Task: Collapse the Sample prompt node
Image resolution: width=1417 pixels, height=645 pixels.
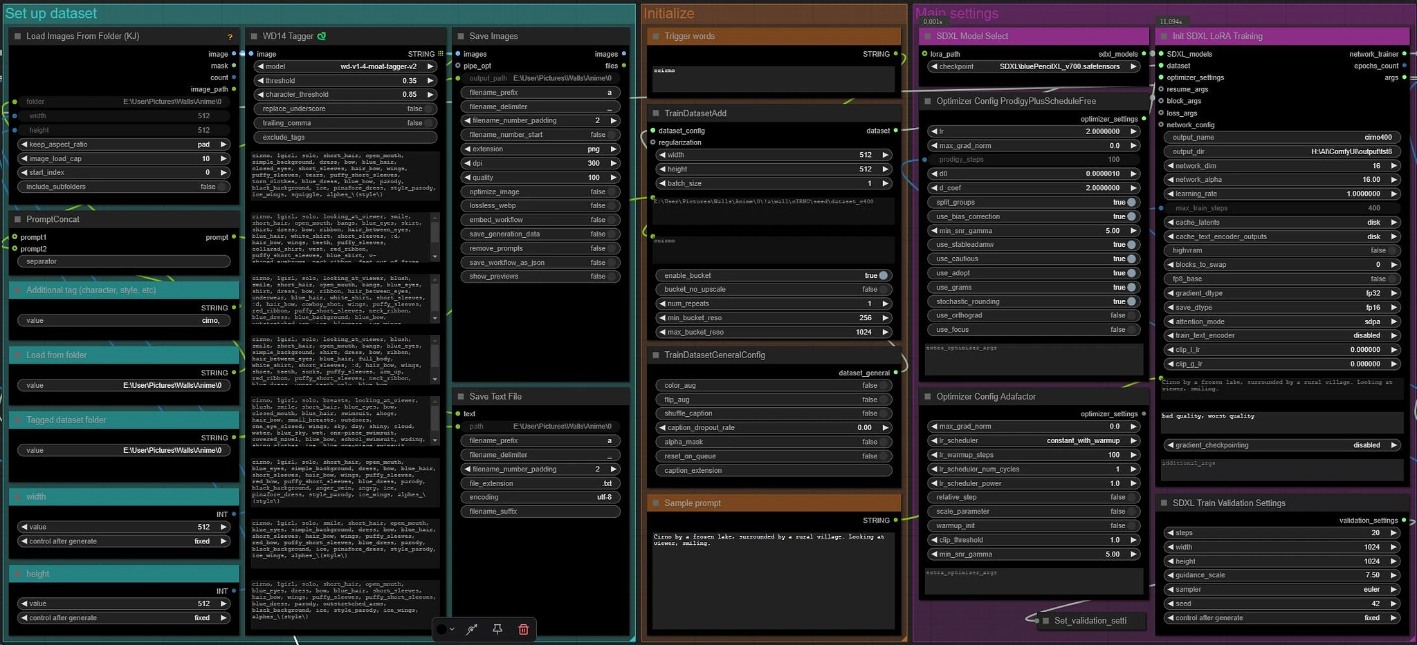Action: (x=656, y=503)
